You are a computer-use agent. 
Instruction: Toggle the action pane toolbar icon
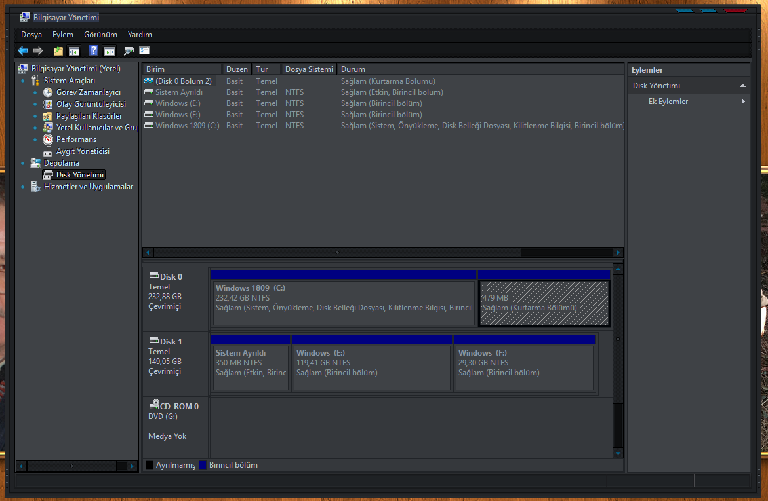point(110,51)
